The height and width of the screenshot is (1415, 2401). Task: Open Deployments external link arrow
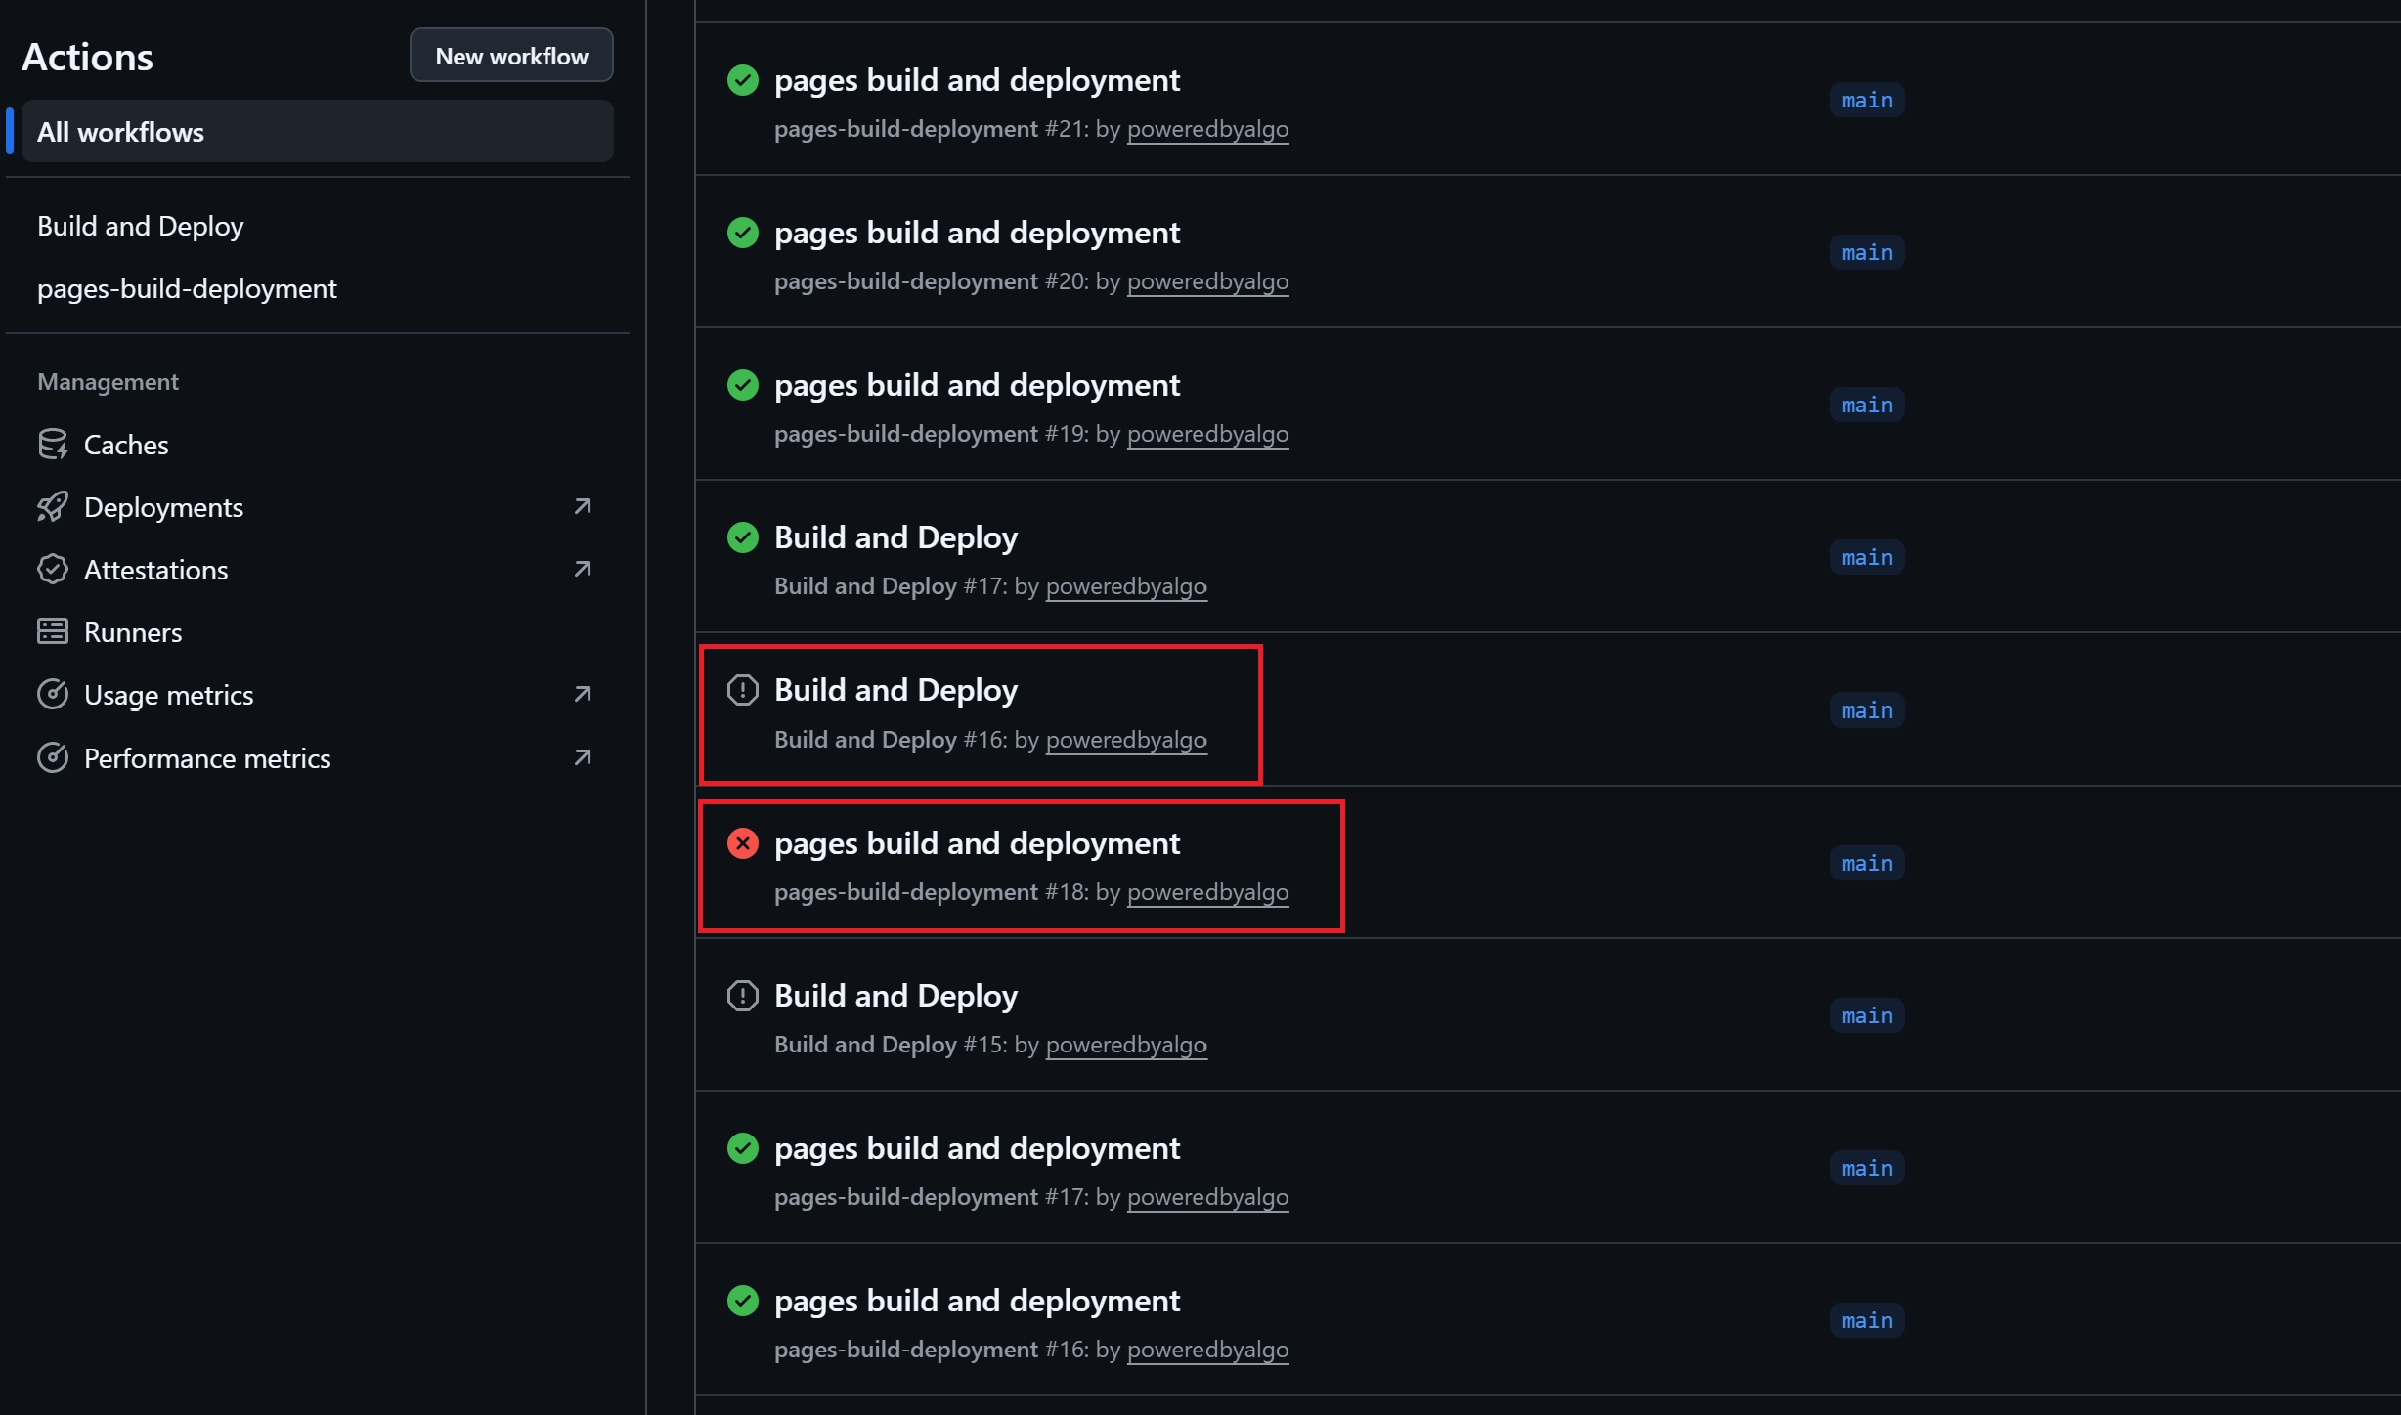tap(583, 506)
